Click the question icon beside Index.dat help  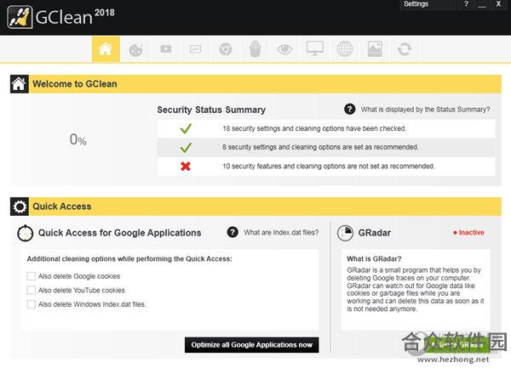pos(233,232)
